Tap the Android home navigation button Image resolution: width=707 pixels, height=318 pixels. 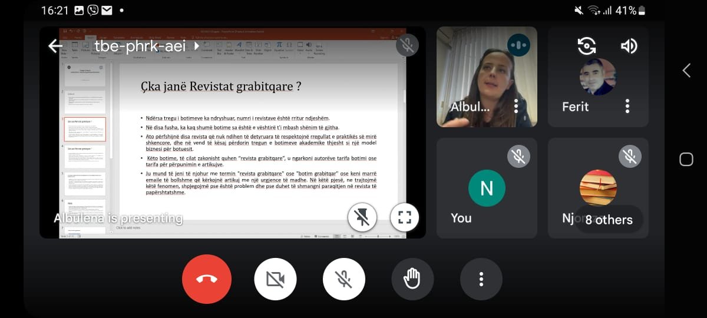pos(686,159)
